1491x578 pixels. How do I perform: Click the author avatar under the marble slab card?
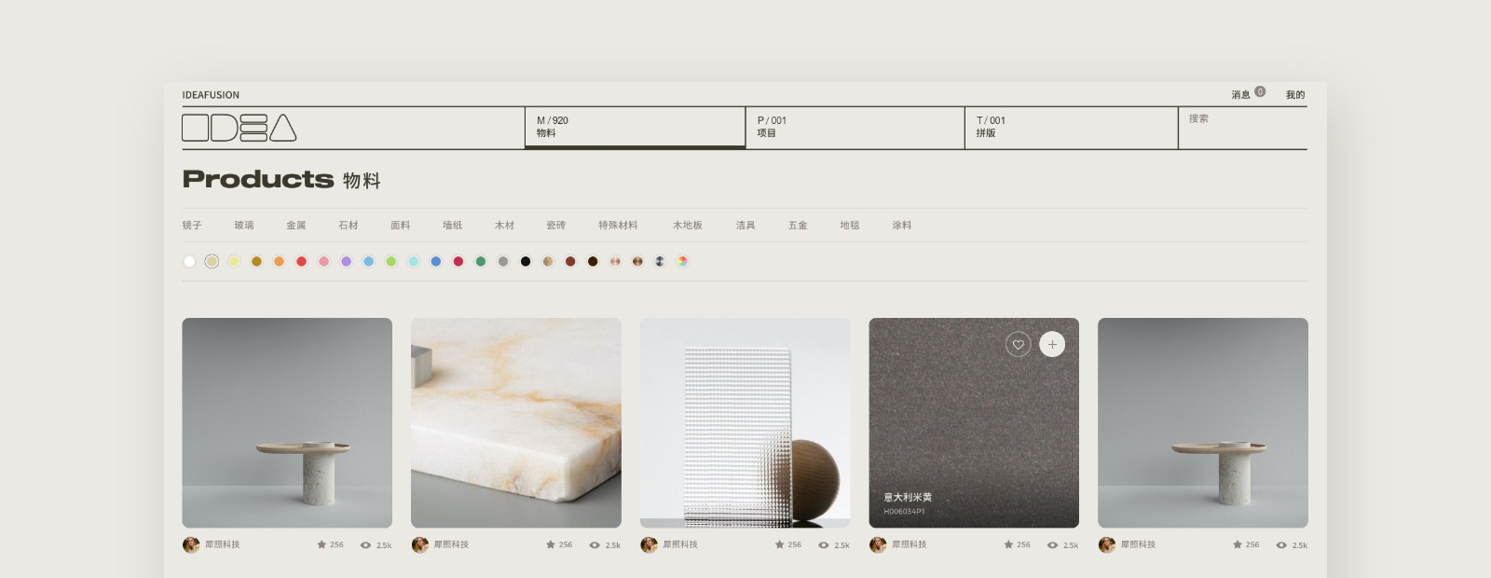tap(420, 544)
